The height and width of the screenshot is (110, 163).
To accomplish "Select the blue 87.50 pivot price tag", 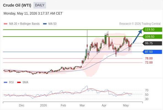I will pyautogui.click(x=152, y=52).
